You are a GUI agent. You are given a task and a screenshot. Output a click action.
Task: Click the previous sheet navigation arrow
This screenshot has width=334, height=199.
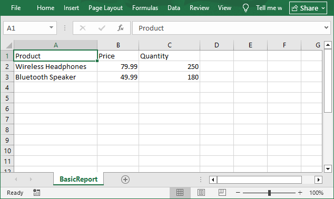[x=16, y=179]
